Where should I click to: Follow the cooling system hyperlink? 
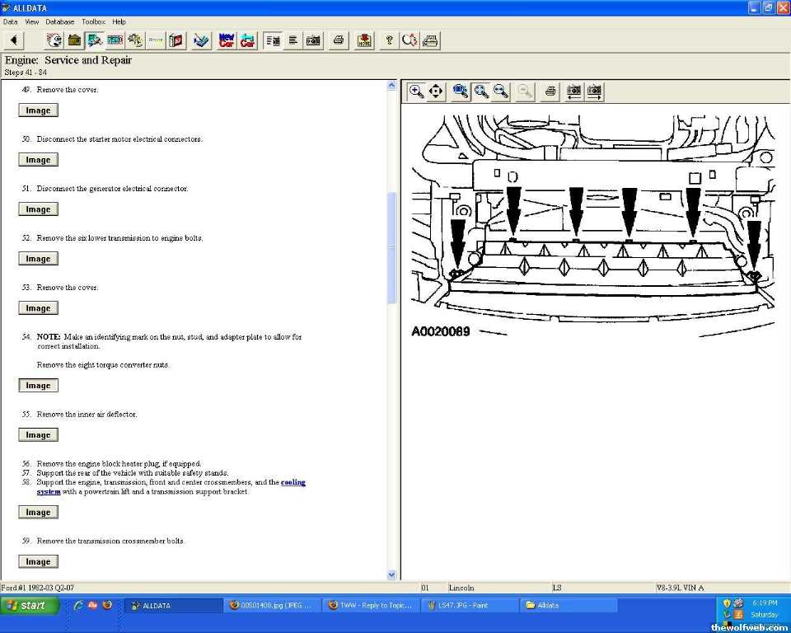(293, 482)
